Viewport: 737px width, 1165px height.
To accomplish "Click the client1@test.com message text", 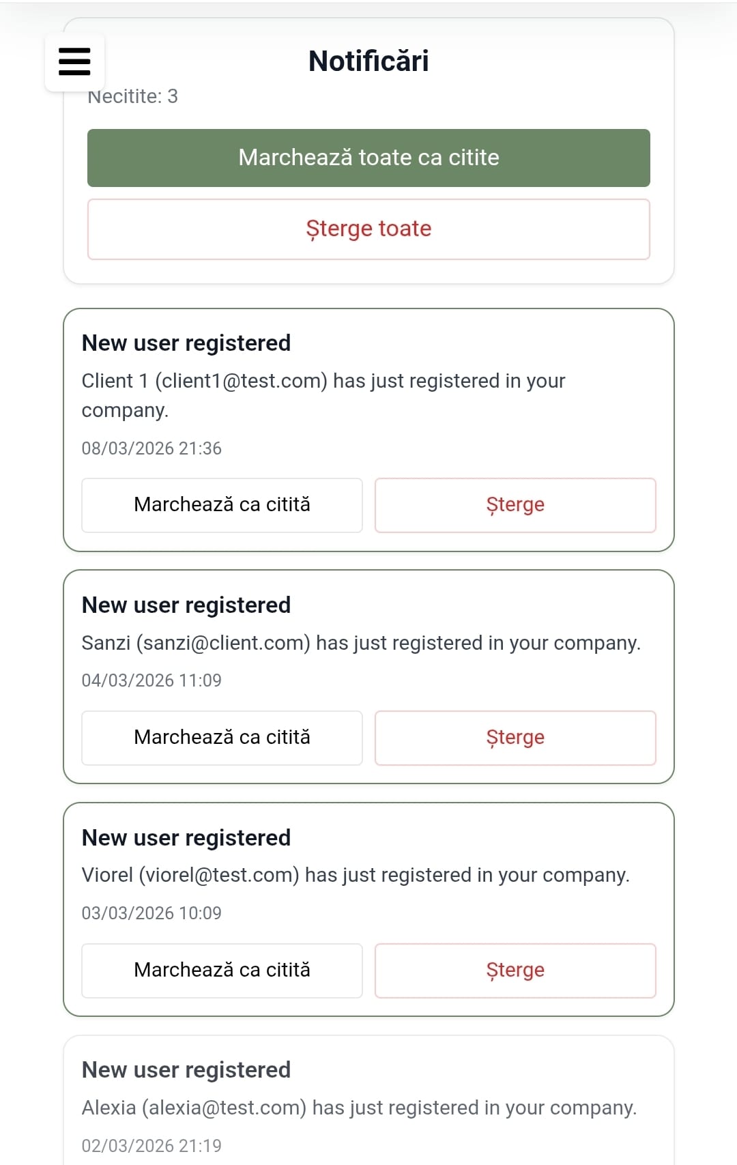I will point(323,395).
